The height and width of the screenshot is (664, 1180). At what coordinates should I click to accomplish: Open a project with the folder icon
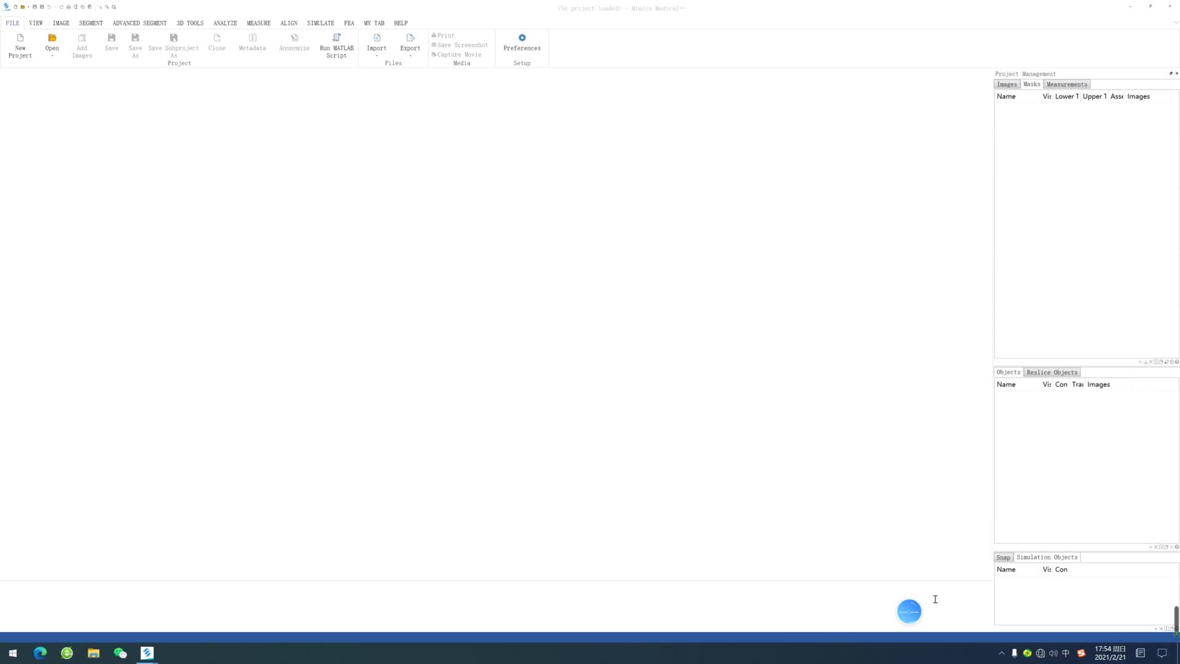tap(52, 38)
